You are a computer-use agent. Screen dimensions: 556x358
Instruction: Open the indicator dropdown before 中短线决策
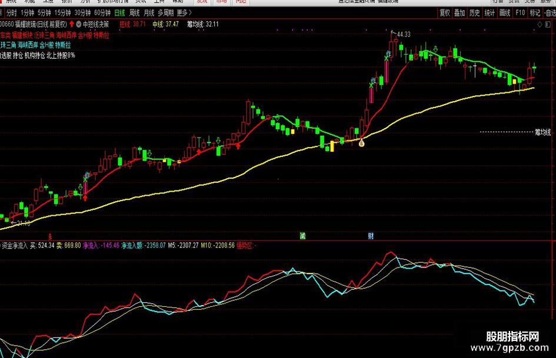(x=79, y=24)
